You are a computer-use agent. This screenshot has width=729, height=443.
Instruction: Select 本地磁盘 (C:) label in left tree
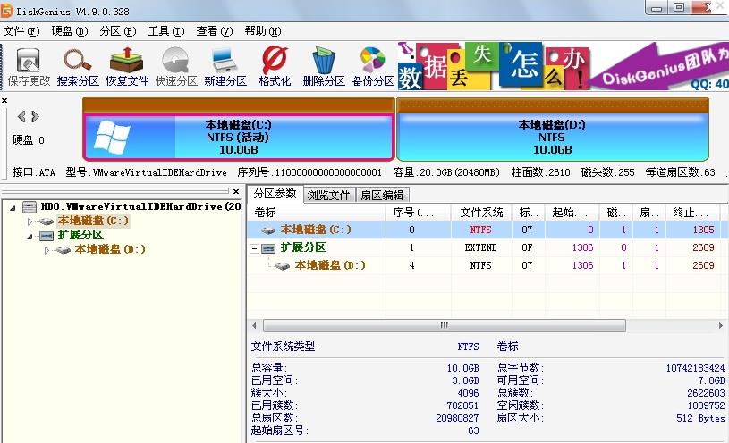pyautogui.click(x=93, y=221)
